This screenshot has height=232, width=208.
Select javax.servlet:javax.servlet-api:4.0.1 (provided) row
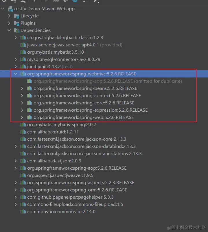(x=104, y=45)
